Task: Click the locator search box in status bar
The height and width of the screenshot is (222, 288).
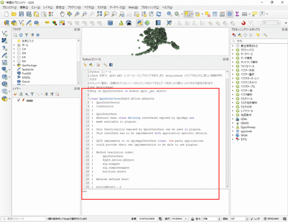Action: pos(22,218)
